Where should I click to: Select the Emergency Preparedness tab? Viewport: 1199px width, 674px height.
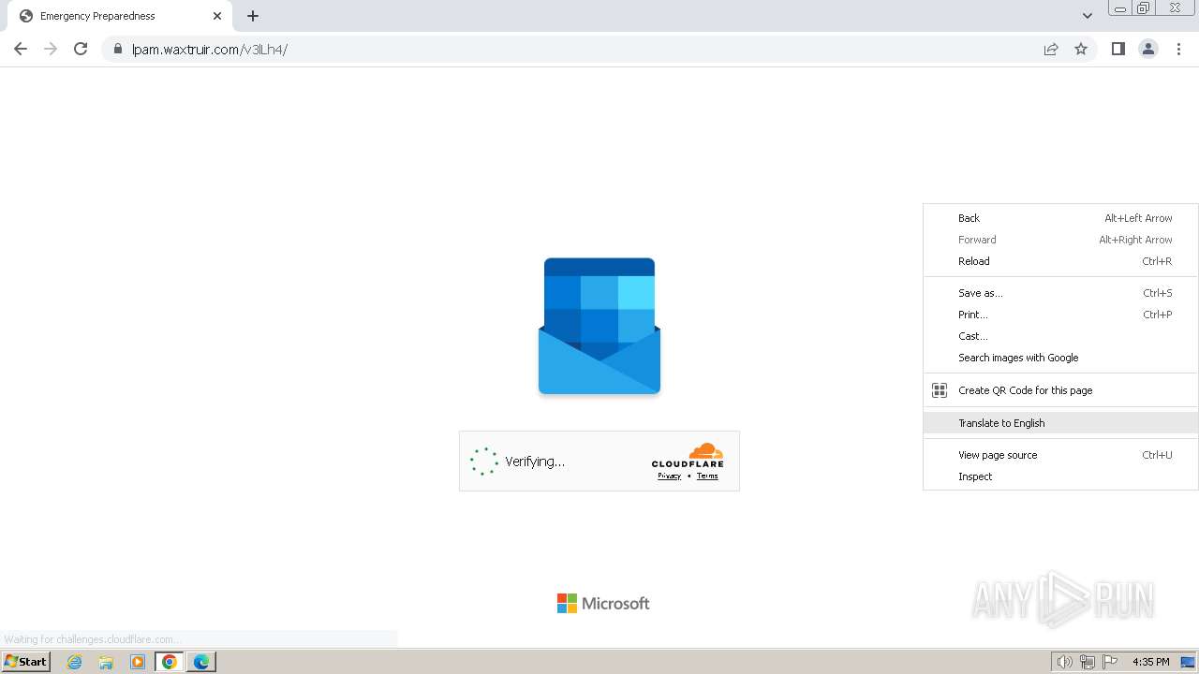coord(120,16)
